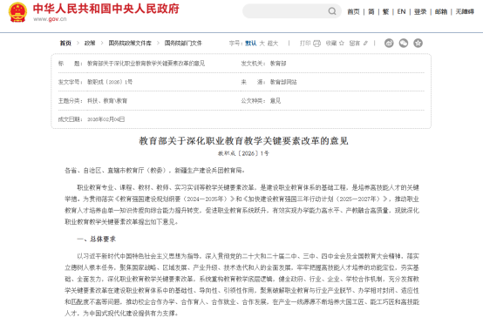Screen dimensions: 483x324
Task: Share via the Qzone star icon
Action: click(x=418, y=43)
